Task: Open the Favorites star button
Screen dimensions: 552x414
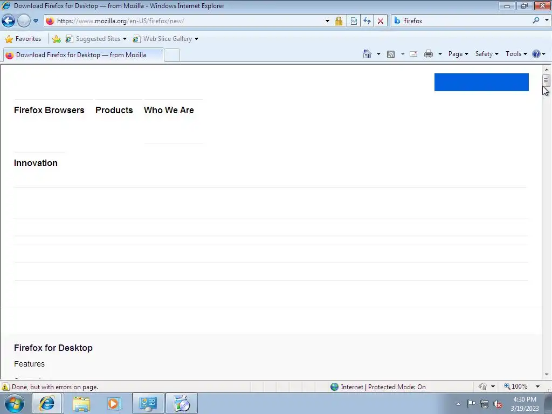Action: pyautogui.click(x=23, y=39)
